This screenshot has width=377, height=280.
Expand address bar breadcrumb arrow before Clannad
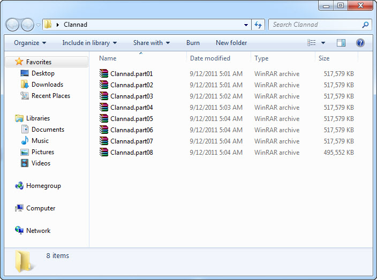[x=58, y=25]
